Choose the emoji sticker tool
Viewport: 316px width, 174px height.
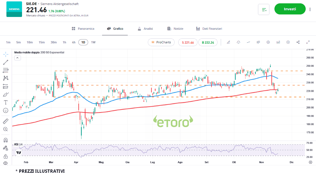6,110
